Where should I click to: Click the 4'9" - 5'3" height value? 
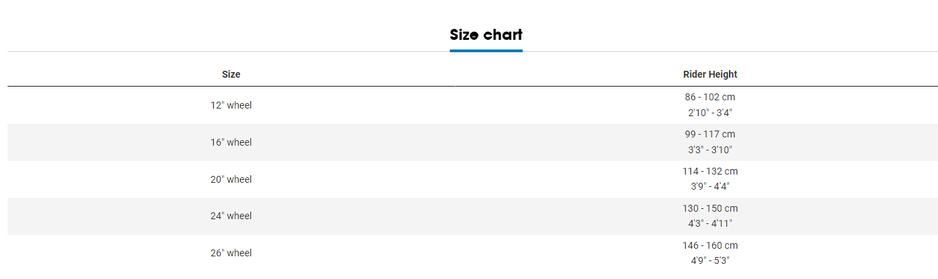click(710, 260)
